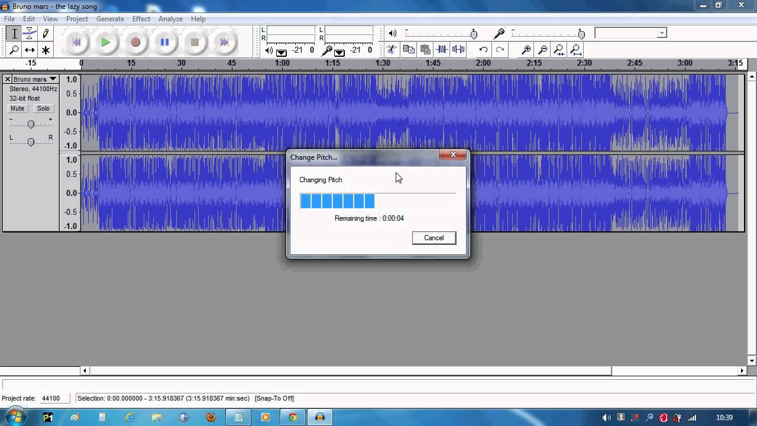Open Firefox from taskbar
757x426 pixels.
click(211, 417)
